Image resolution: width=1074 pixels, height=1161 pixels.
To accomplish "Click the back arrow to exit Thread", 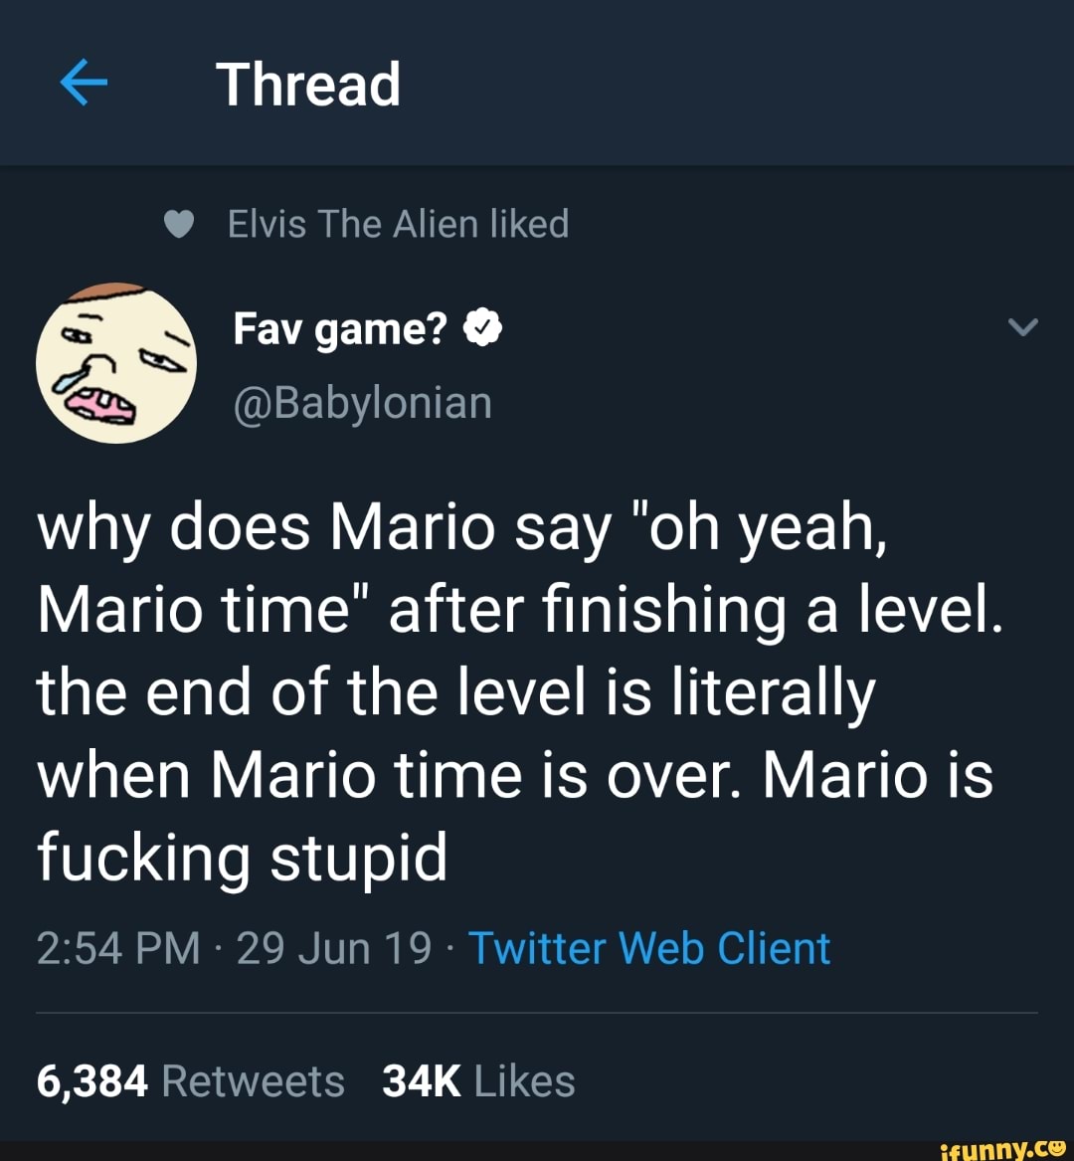I will click(x=84, y=83).
